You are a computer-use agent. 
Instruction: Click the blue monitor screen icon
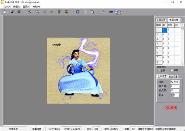coord(78,12)
